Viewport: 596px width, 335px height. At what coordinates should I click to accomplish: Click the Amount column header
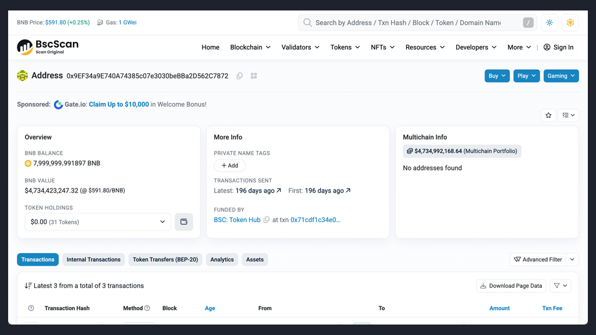pyautogui.click(x=499, y=308)
